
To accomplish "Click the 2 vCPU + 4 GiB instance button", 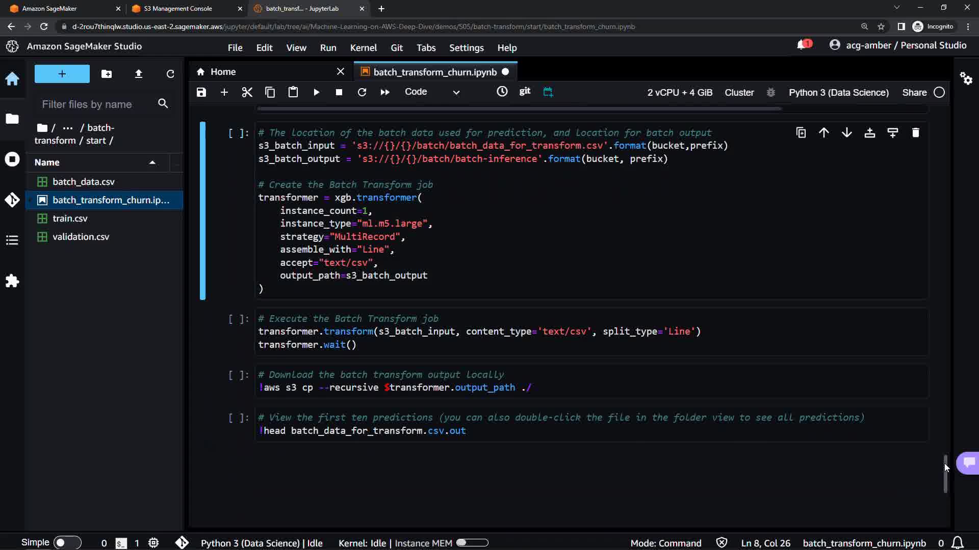I will click(679, 93).
